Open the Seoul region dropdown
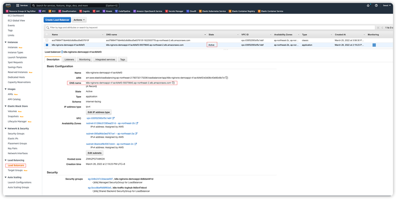 point(387,6)
